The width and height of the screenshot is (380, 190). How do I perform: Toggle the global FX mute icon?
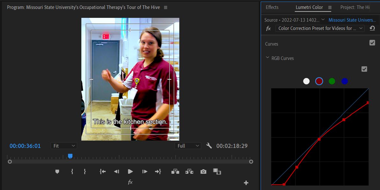pos(130,182)
